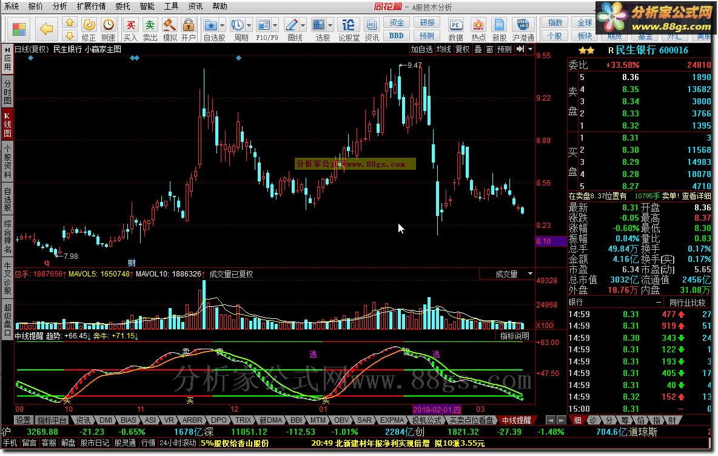Expand the 周期 dropdown arrow
This screenshot has height=456, width=718.
pyautogui.click(x=249, y=25)
